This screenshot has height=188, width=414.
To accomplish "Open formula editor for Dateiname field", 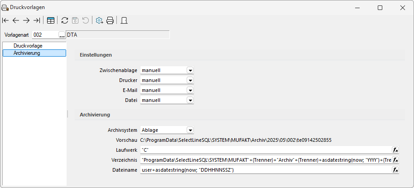I will (395, 170).
